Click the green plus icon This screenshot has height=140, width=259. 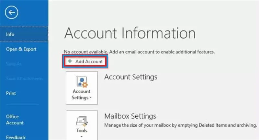[70, 61]
